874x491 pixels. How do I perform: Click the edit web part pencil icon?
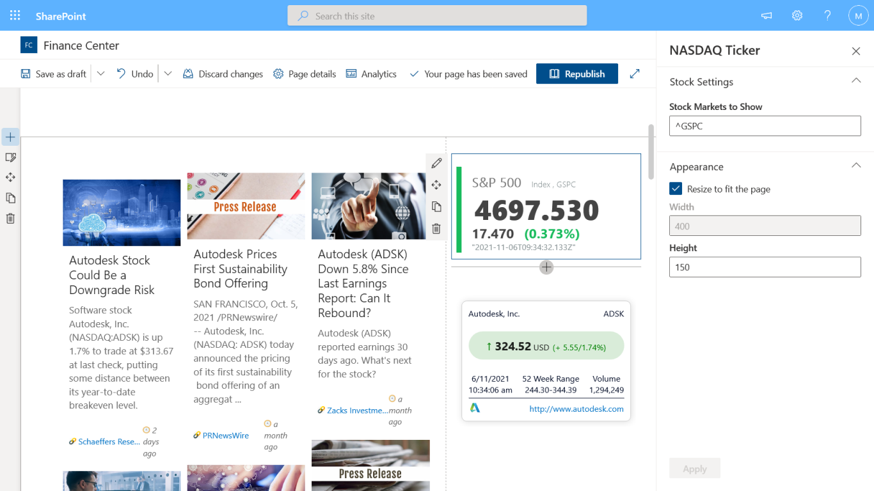pos(436,163)
